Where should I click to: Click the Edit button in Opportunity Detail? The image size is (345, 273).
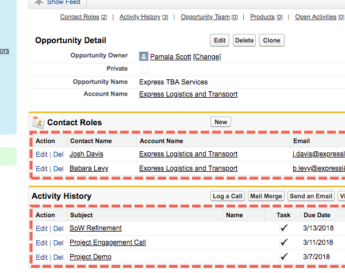[220, 40]
